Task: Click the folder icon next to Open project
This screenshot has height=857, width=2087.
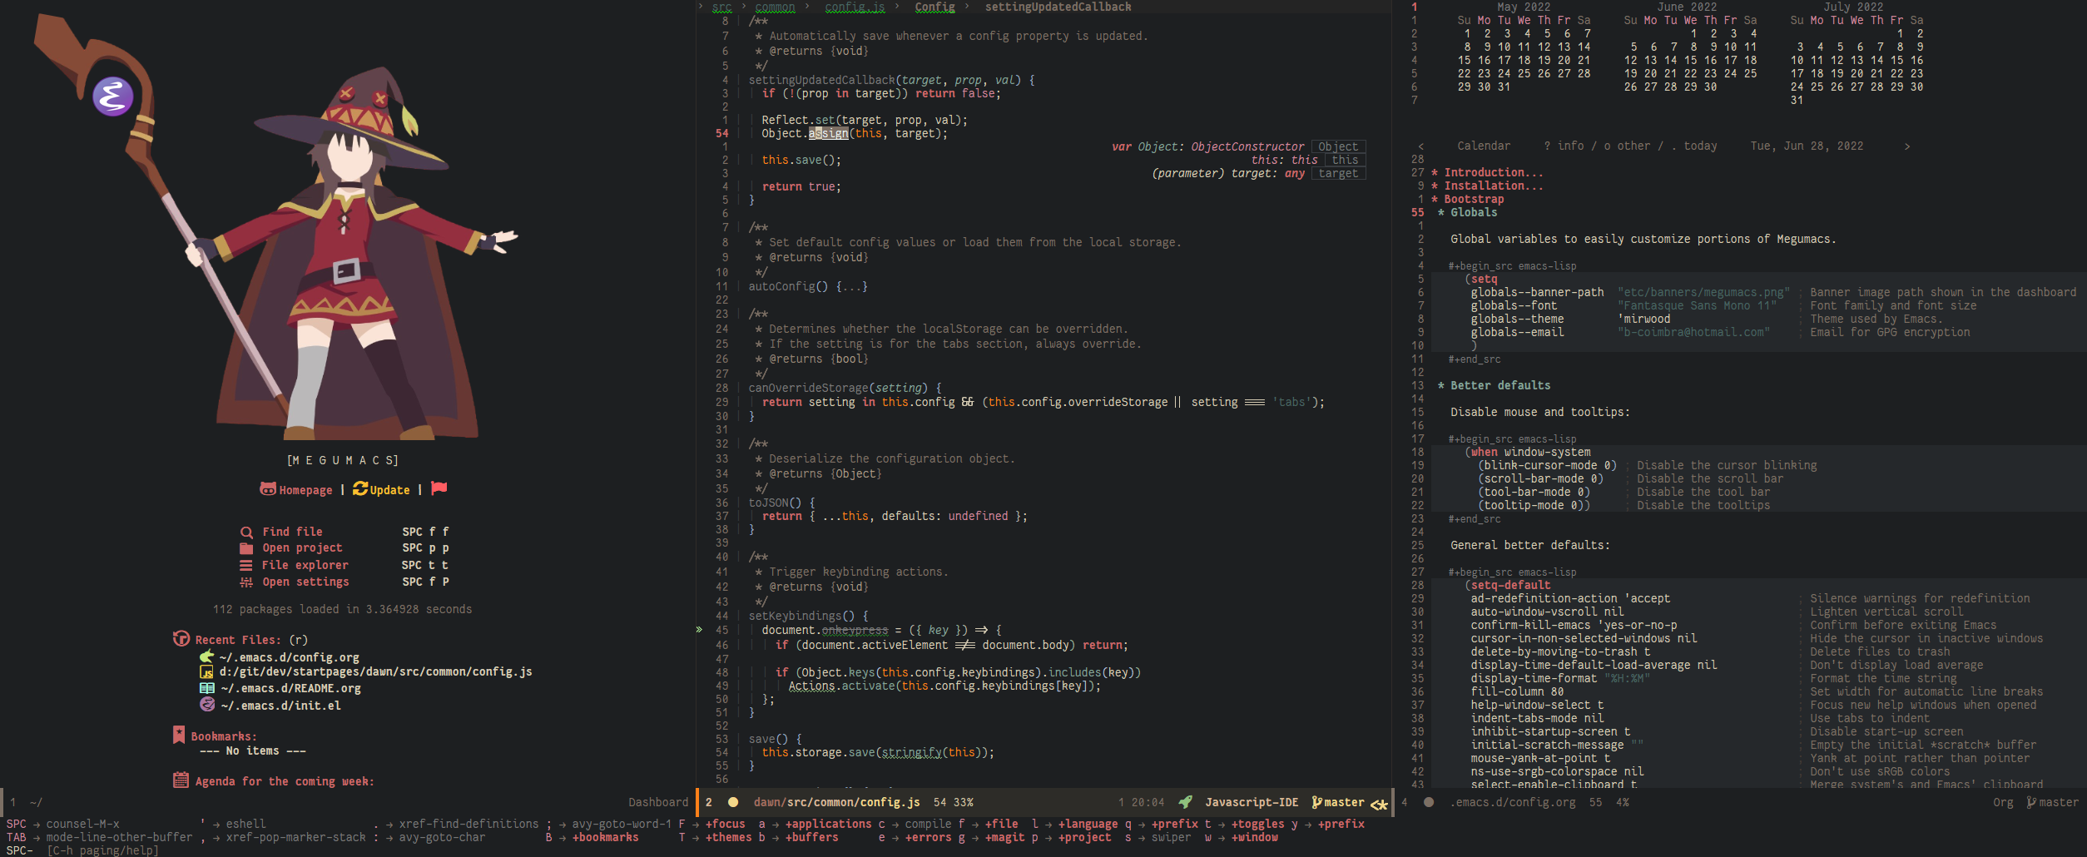Action: point(246,548)
